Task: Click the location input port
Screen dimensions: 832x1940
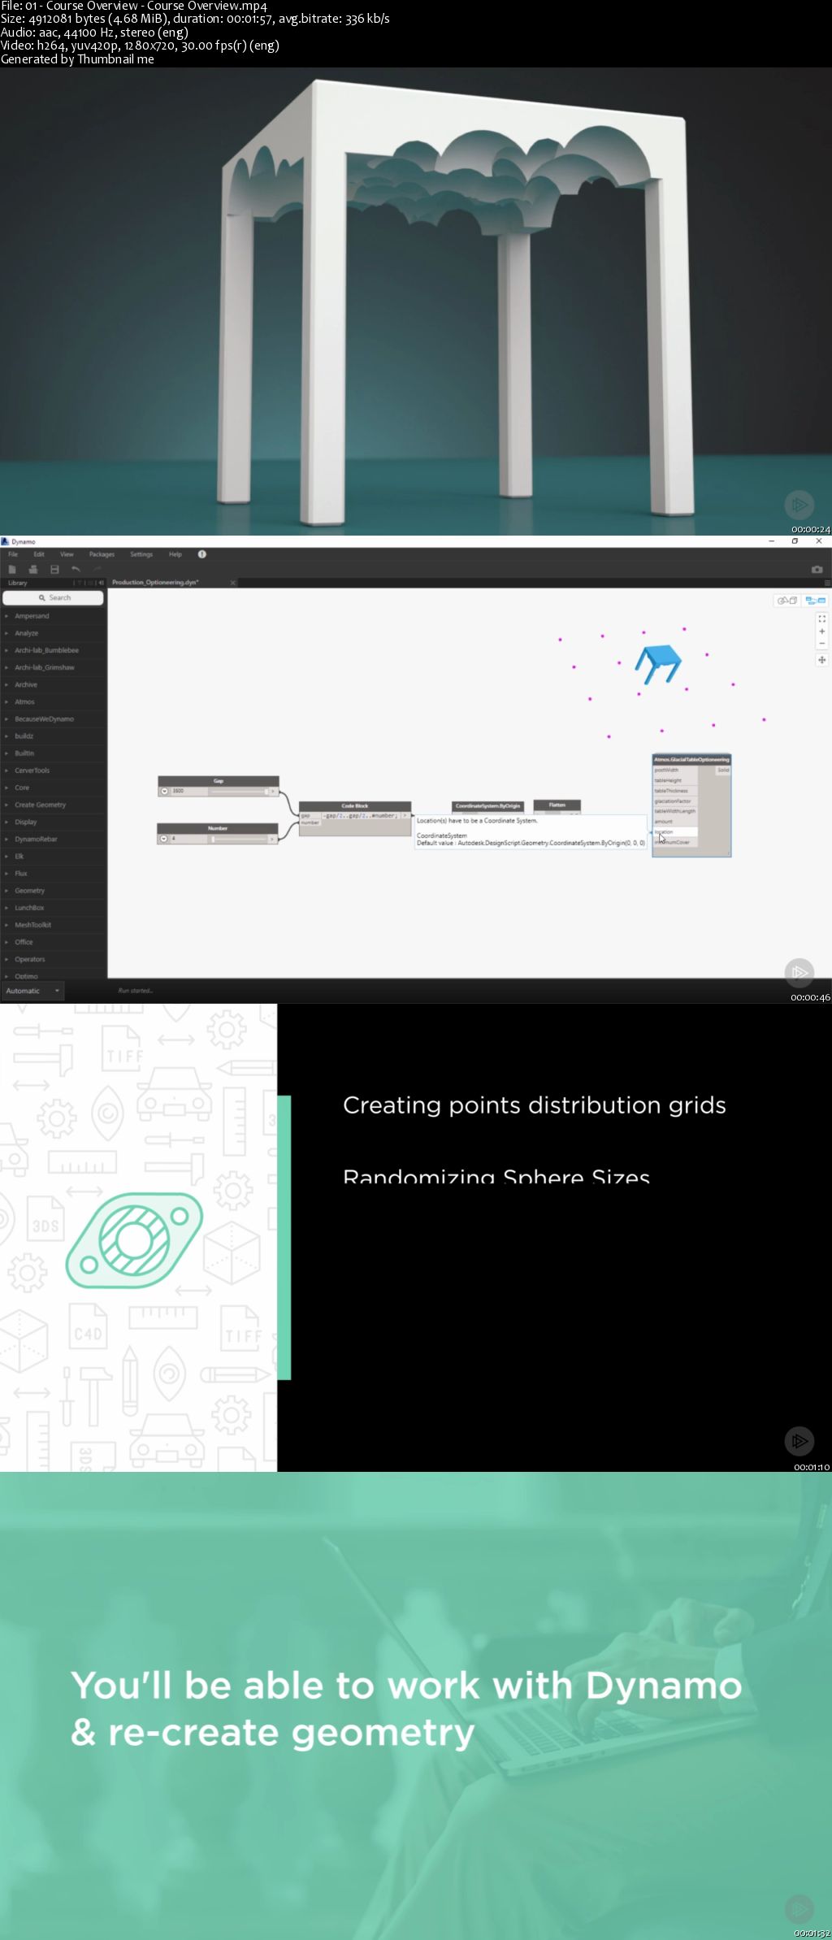Action: point(675,831)
